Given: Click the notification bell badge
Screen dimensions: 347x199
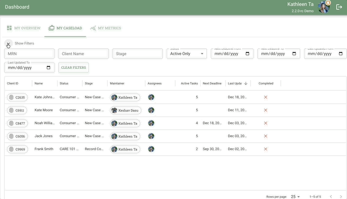Looking at the screenshot, I should (x=328, y=3).
